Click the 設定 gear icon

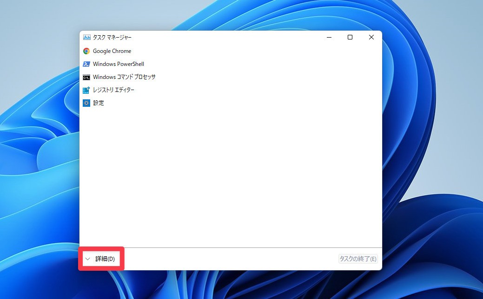click(86, 103)
